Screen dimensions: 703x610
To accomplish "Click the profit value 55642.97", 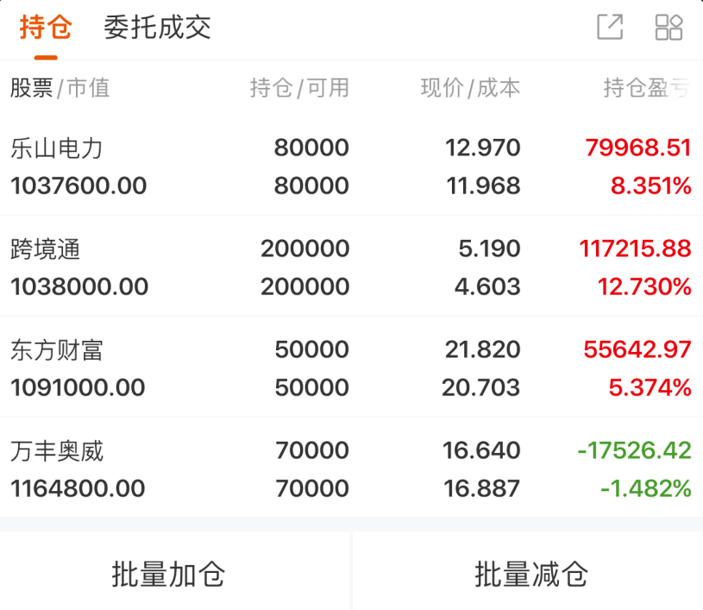I will tap(637, 349).
